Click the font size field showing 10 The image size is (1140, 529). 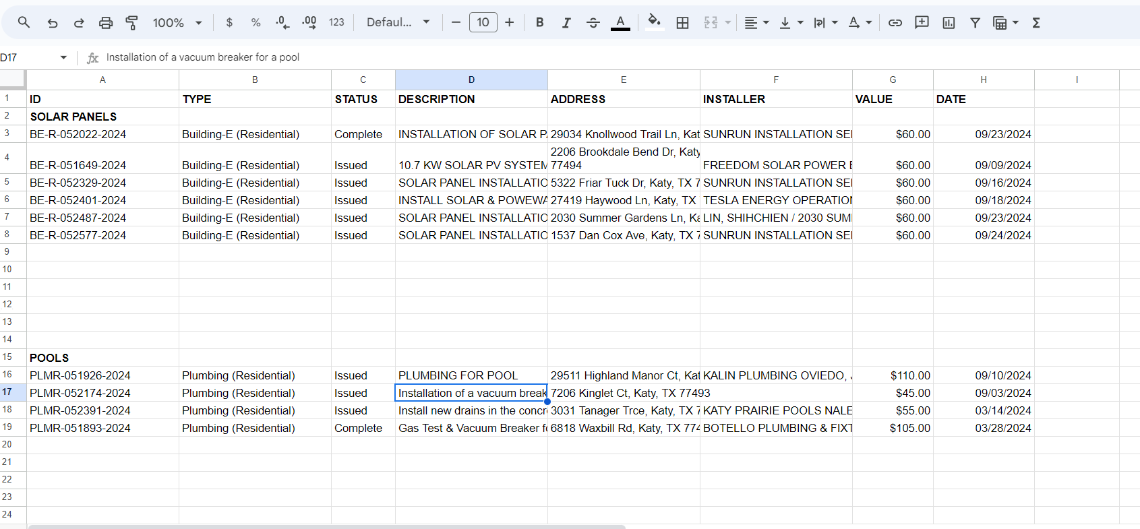pos(483,22)
